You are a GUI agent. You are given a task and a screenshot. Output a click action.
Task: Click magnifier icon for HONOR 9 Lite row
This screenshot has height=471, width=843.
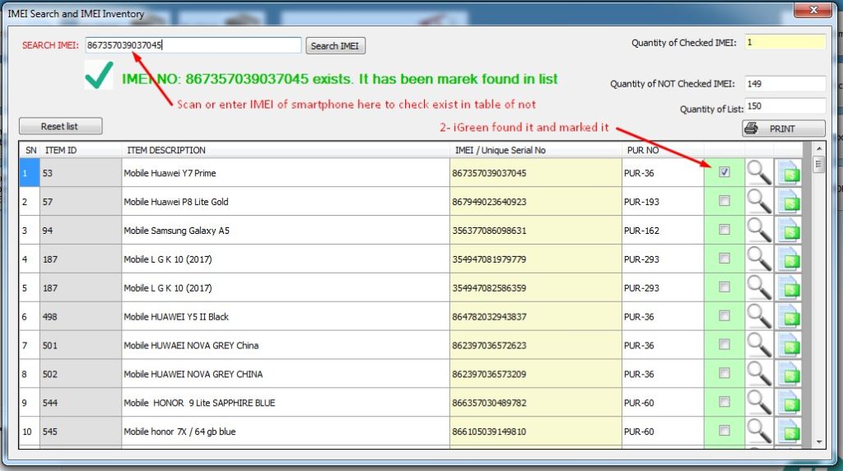759,403
